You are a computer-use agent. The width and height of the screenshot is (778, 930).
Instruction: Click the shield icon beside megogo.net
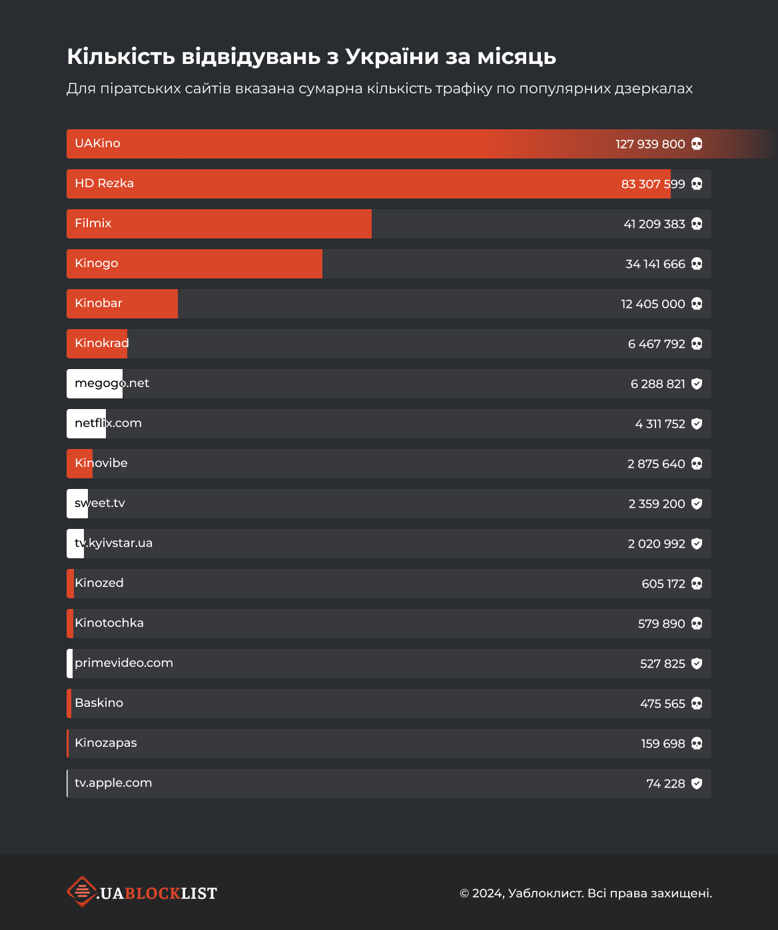click(x=697, y=384)
